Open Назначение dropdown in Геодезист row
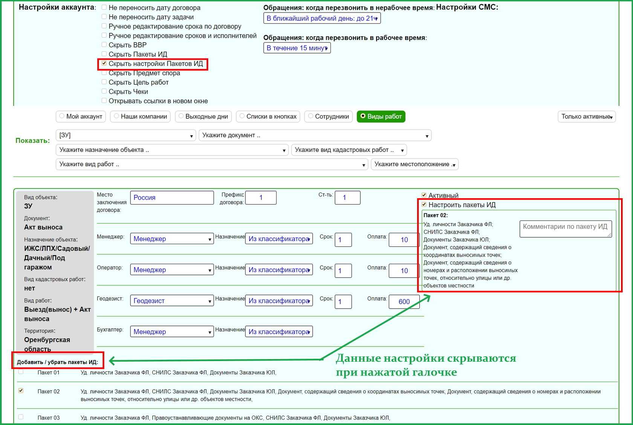Viewport: 633px width, 425px height. pos(279,301)
